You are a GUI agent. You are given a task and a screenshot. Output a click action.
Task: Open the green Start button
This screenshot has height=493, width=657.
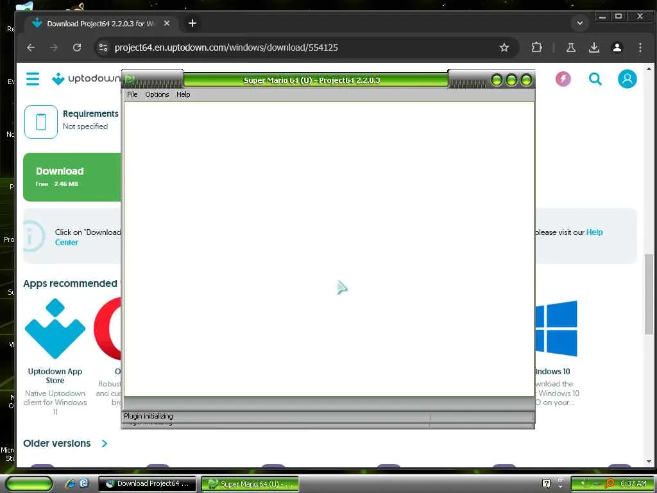[x=29, y=483]
